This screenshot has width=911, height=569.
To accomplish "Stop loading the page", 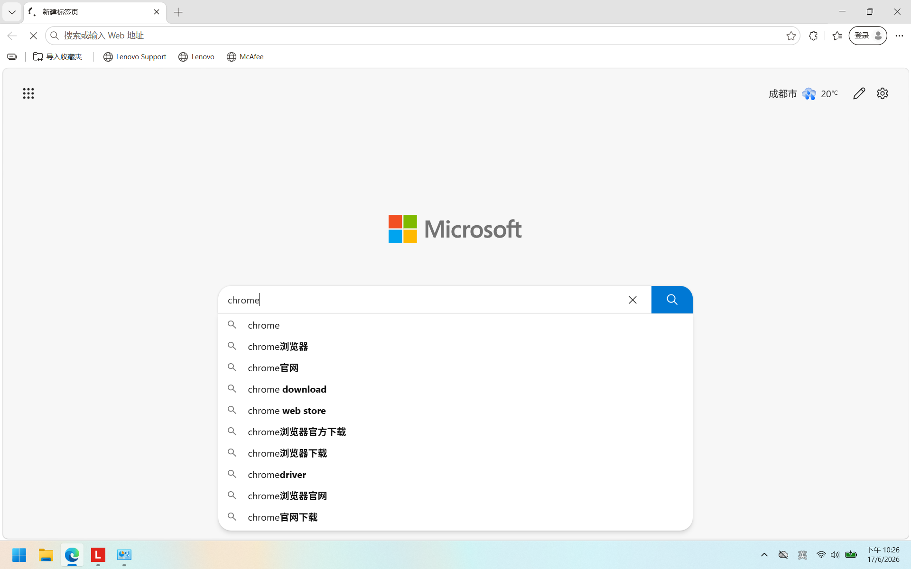I will point(33,36).
